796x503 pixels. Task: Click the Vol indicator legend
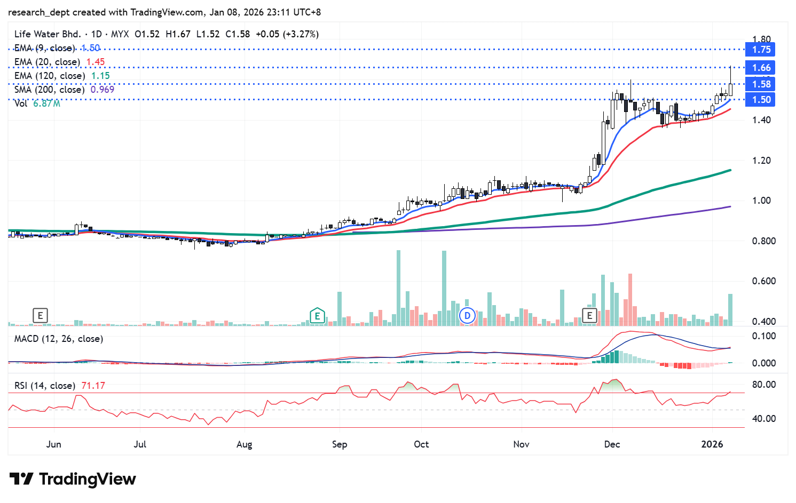(21, 103)
